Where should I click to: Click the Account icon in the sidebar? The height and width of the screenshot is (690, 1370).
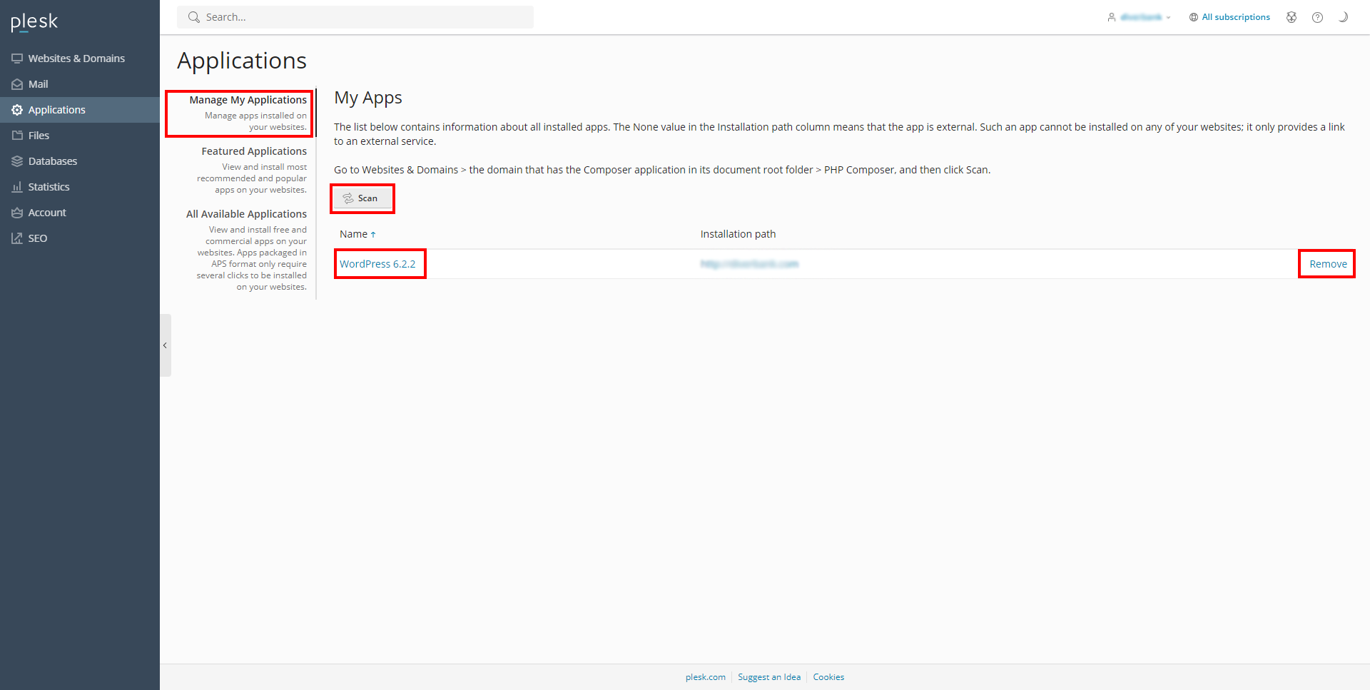click(17, 213)
